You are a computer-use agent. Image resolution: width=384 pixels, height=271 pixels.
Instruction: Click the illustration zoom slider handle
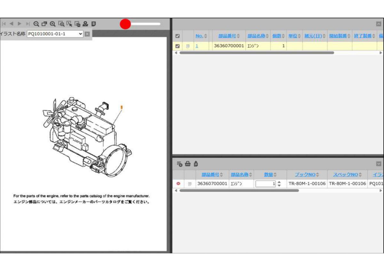125,24
